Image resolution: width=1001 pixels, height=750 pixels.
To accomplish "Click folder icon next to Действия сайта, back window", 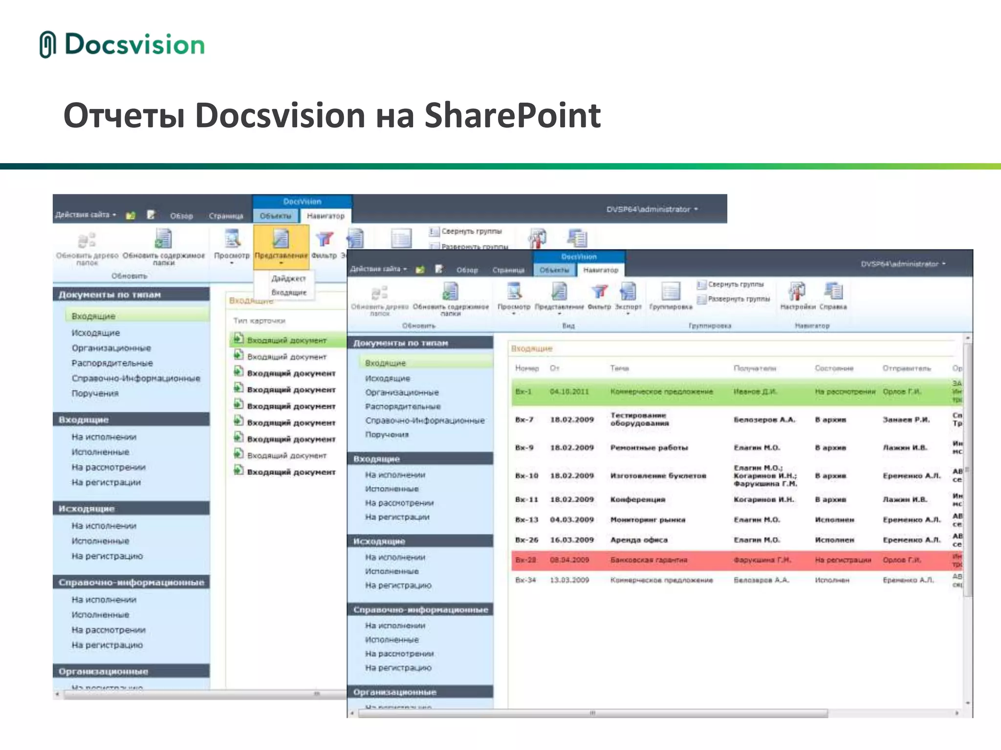I will tap(131, 215).
